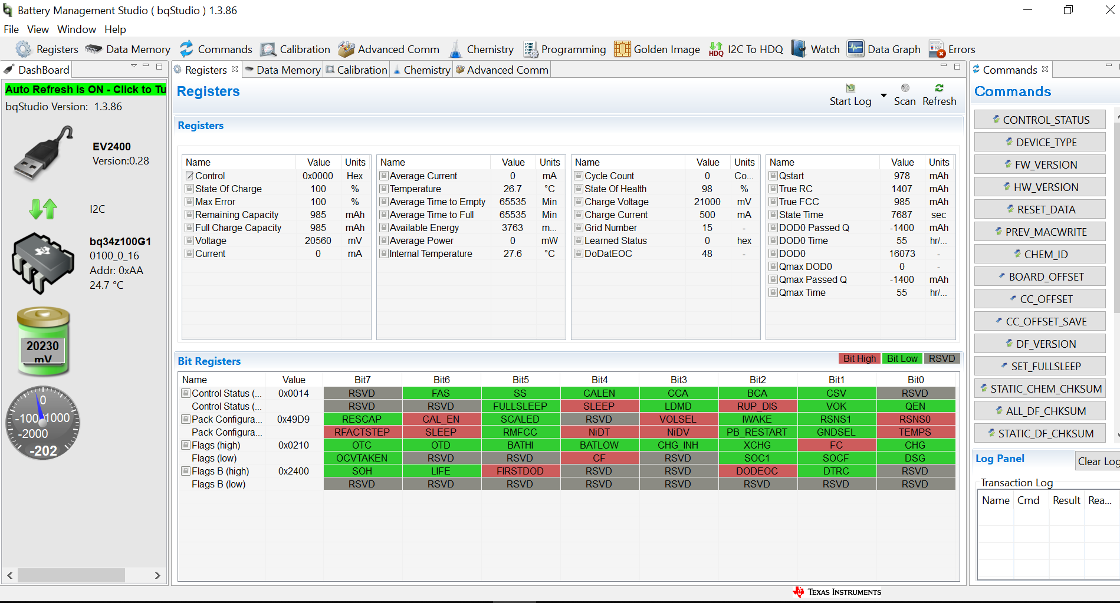Expand the Control Status bit register row
1120x603 pixels.
click(x=186, y=393)
